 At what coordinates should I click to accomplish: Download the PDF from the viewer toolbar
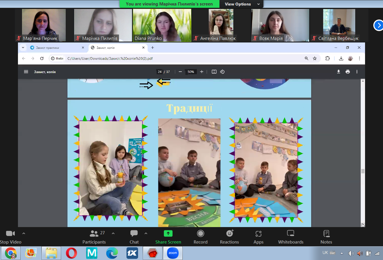(338, 72)
